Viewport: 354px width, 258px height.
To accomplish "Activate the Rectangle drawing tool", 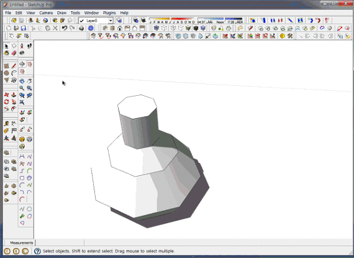I will (x=6, y=66).
